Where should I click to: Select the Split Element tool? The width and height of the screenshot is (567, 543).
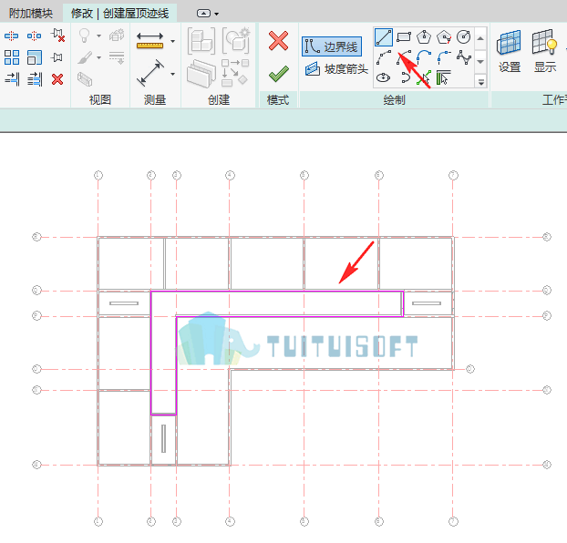pyautogui.click(x=11, y=36)
